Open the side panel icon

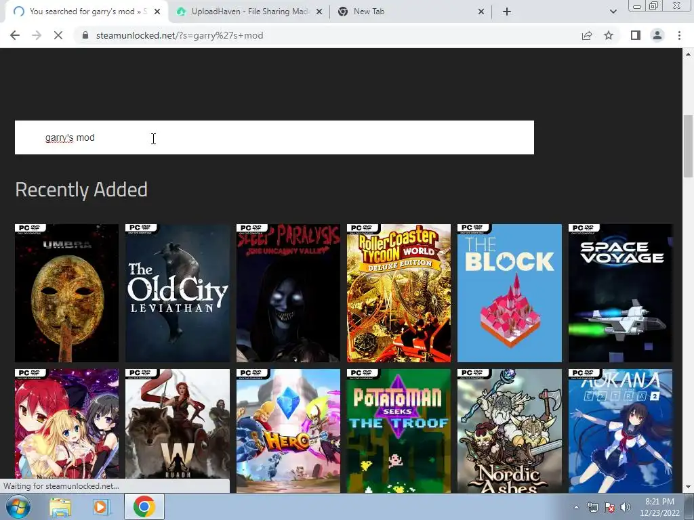(636, 35)
